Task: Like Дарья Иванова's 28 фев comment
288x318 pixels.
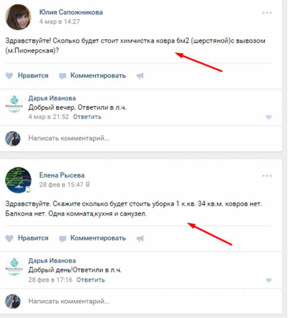Action: click(x=268, y=280)
